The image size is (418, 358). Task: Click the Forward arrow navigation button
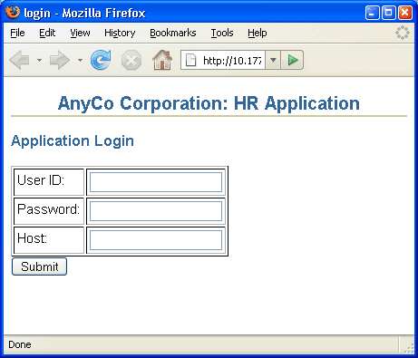tap(60, 60)
